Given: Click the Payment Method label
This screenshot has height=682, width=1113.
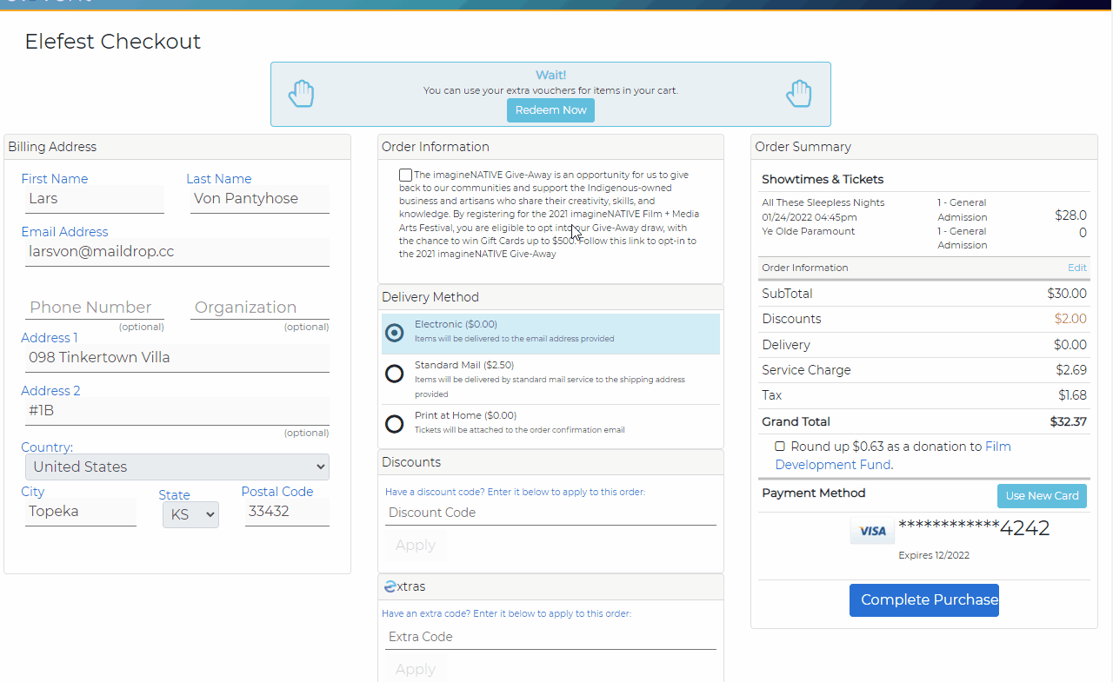Looking at the screenshot, I should pos(814,493).
